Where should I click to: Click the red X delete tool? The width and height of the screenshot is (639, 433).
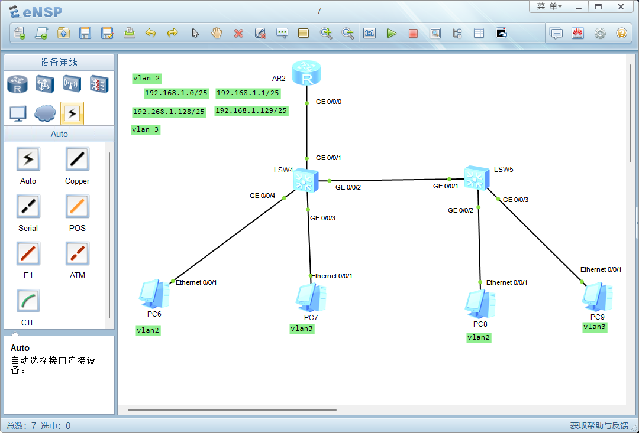[238, 33]
